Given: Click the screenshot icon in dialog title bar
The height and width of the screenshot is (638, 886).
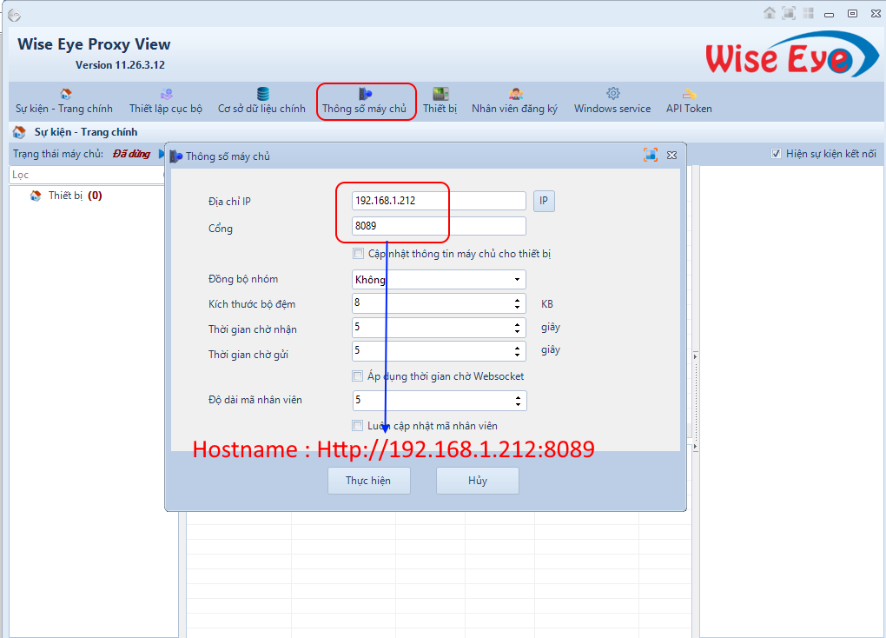Looking at the screenshot, I should click(x=650, y=154).
